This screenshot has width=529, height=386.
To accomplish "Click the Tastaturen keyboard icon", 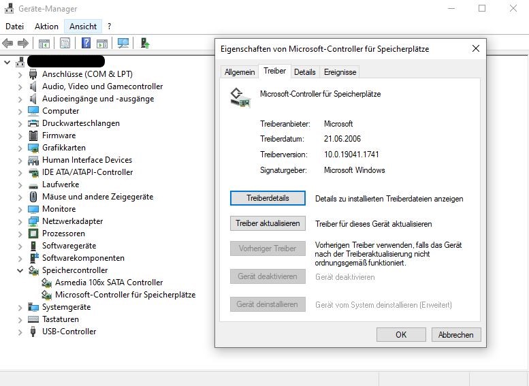I will [33, 319].
